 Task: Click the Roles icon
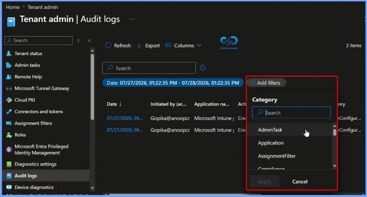pos(9,135)
